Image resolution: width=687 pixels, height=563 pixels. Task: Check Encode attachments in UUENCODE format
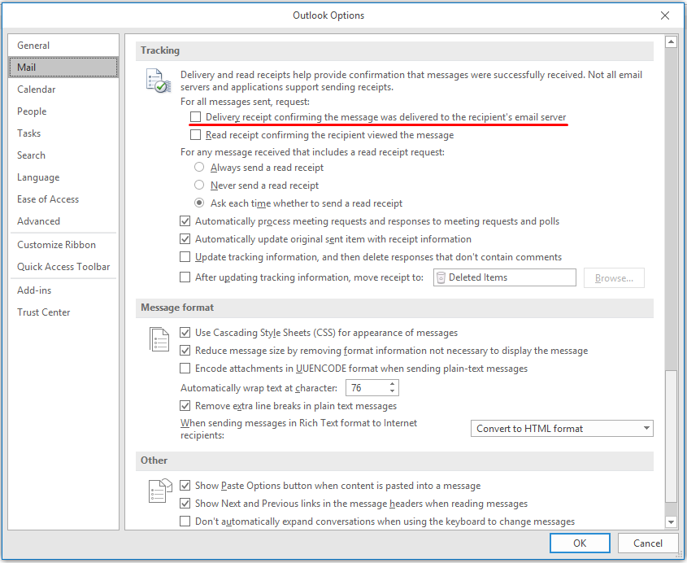click(185, 369)
